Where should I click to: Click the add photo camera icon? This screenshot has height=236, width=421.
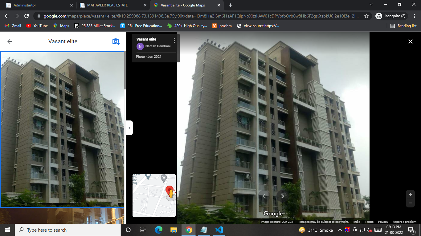coord(116,41)
